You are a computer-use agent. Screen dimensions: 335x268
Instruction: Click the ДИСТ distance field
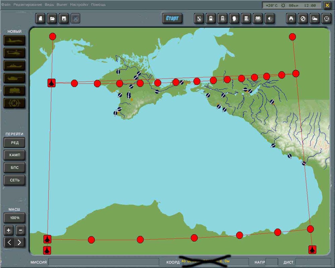coord(313,262)
